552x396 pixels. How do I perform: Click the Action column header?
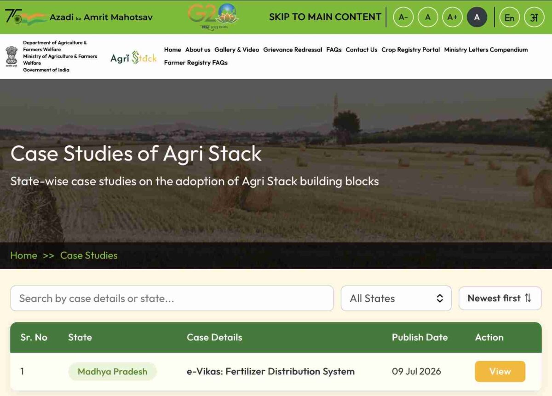coord(489,337)
